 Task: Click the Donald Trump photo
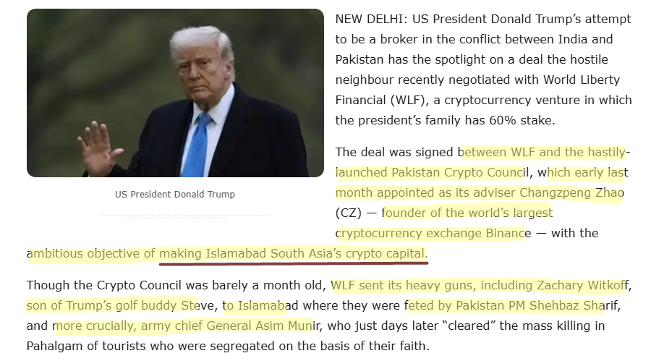pyautogui.click(x=175, y=93)
